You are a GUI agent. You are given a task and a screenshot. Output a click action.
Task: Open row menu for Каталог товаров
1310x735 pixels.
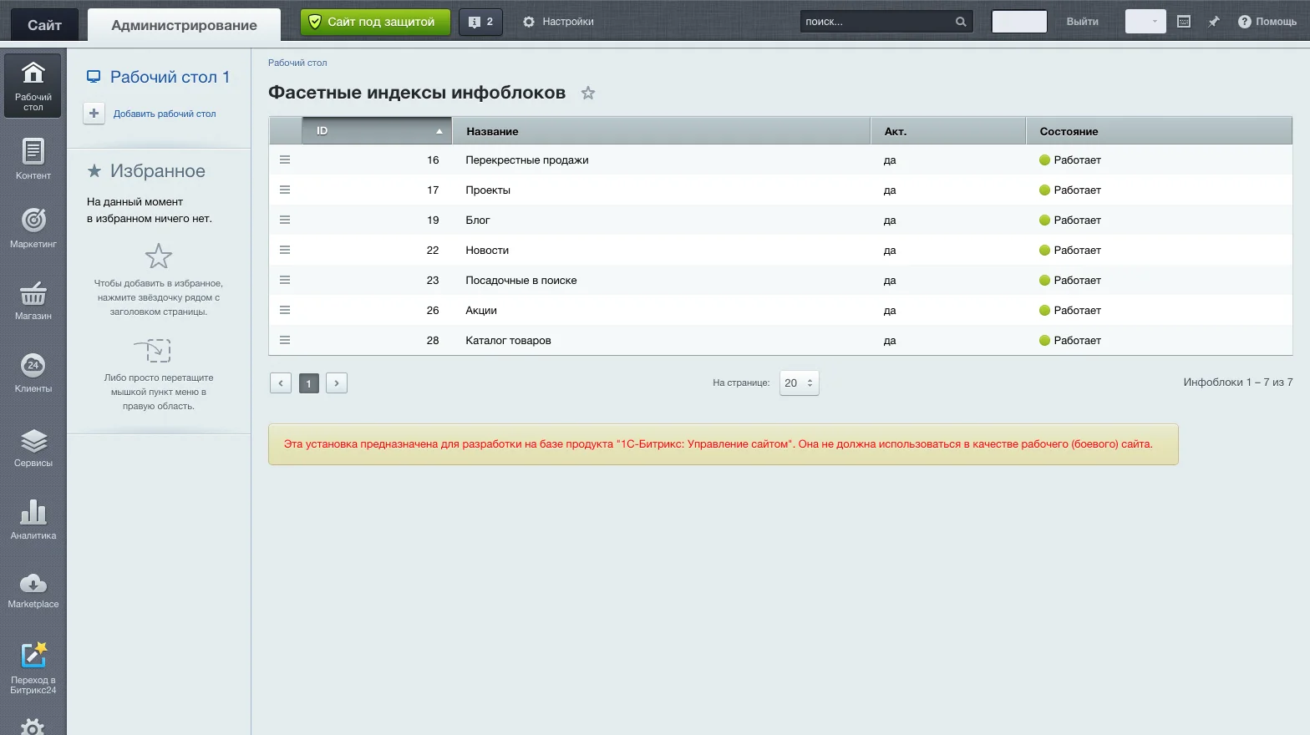(285, 340)
